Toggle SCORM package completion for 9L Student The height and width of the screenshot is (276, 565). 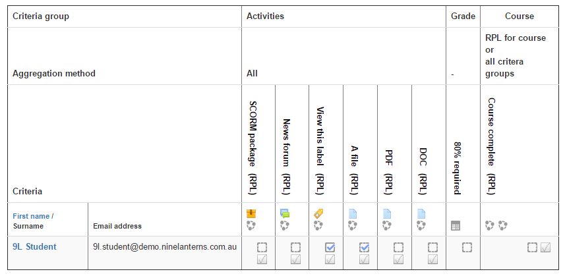pyautogui.click(x=262, y=248)
